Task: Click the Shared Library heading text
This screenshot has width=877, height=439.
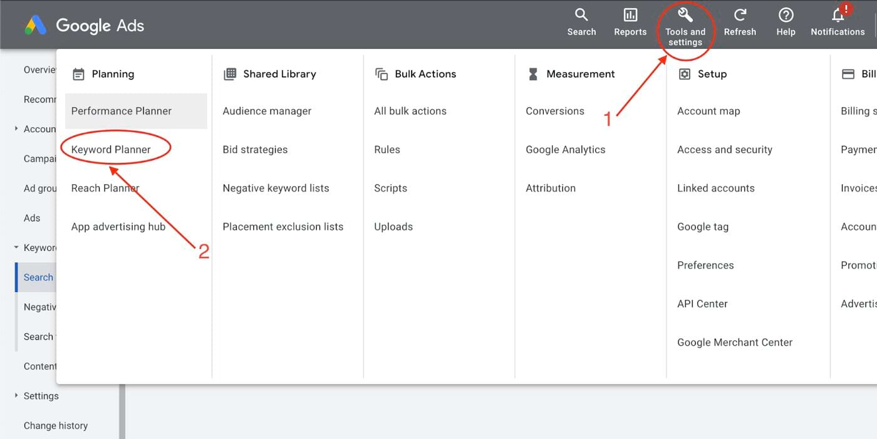Action: click(279, 74)
